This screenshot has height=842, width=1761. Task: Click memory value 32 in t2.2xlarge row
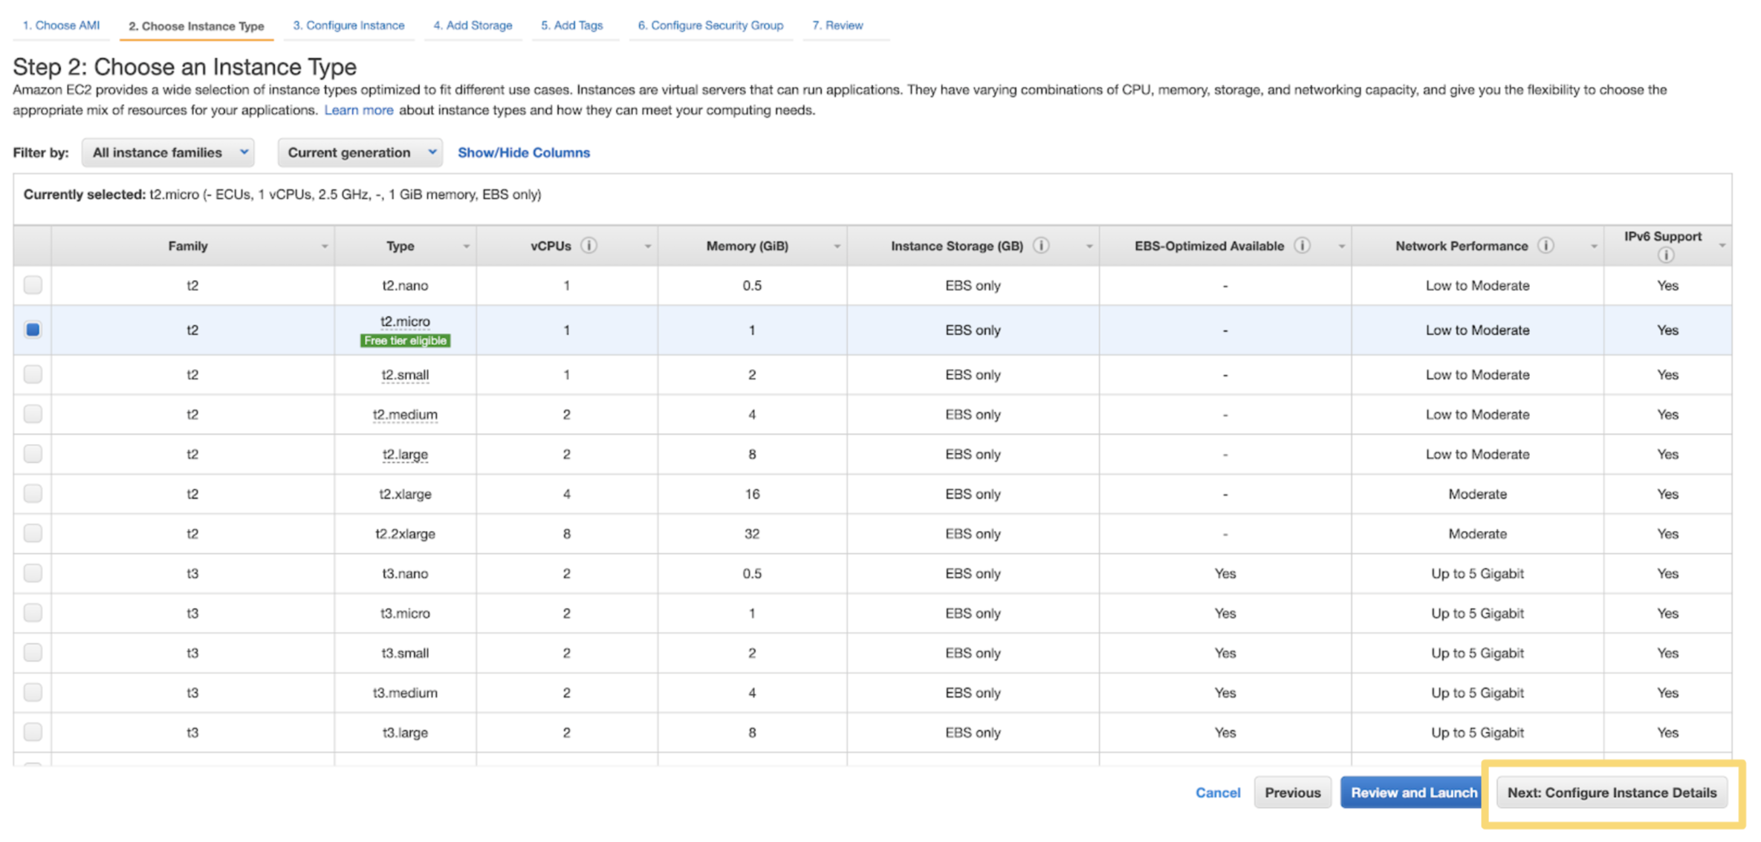(x=752, y=533)
